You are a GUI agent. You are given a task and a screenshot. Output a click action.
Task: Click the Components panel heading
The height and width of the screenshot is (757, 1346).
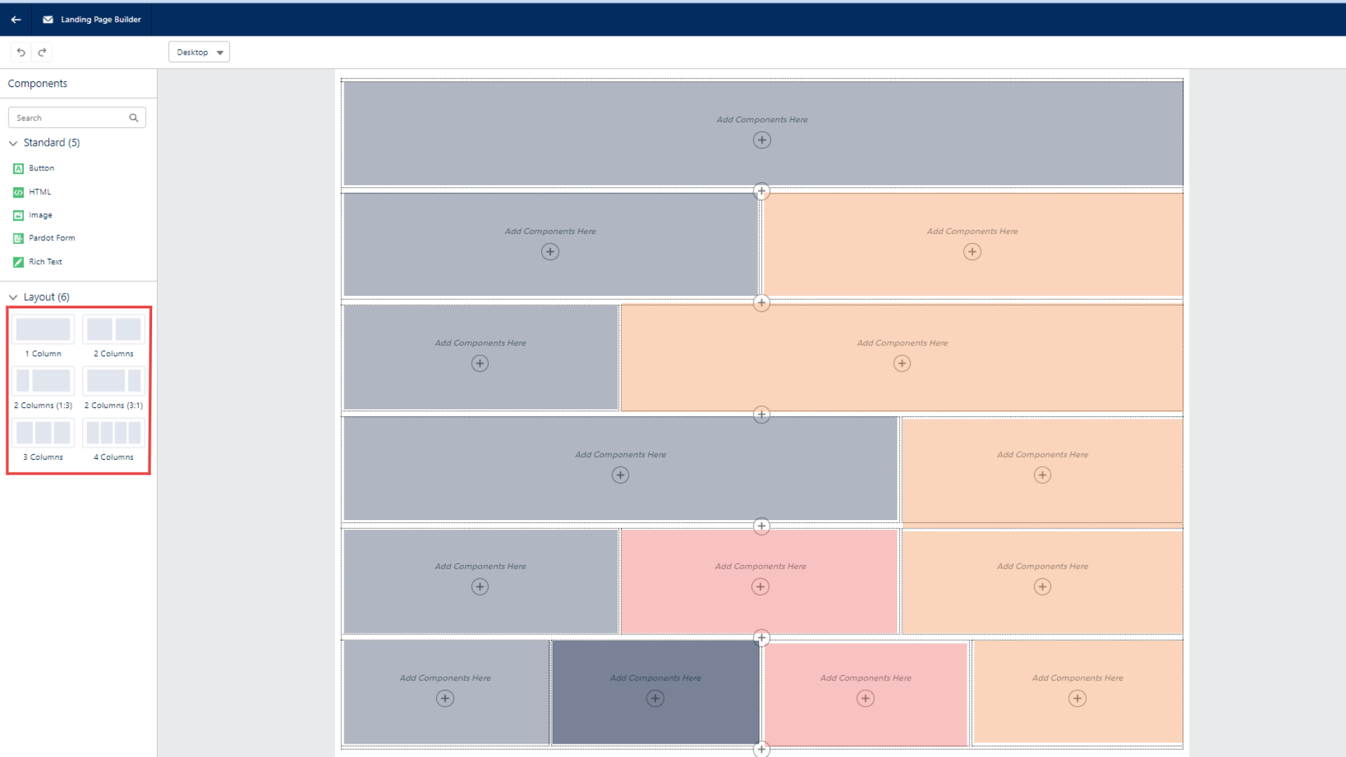(x=38, y=83)
